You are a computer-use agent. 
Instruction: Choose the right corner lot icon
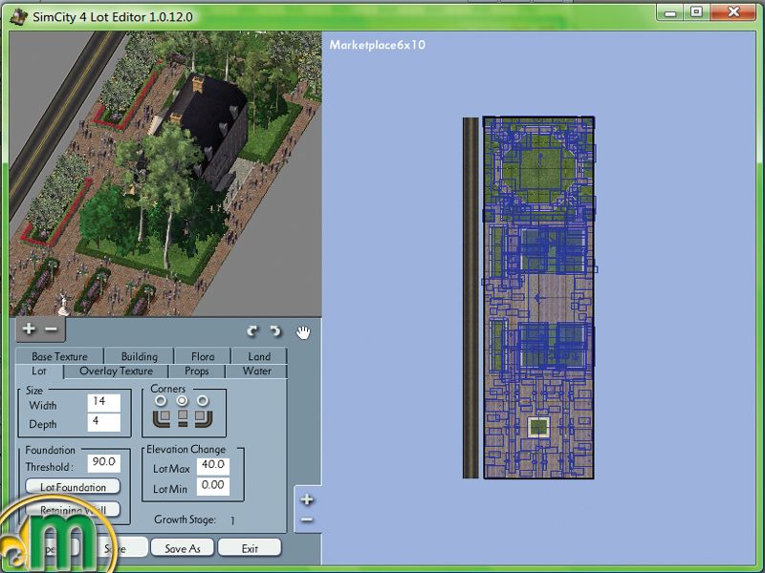coord(204,418)
